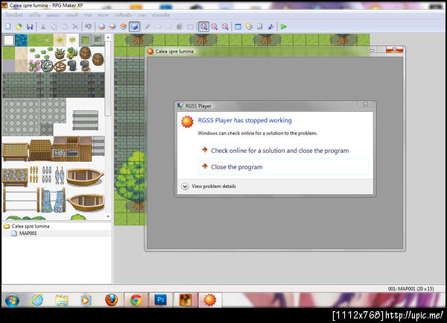
Task: Switch to Google Chrome in the taskbar
Action: [x=136, y=300]
